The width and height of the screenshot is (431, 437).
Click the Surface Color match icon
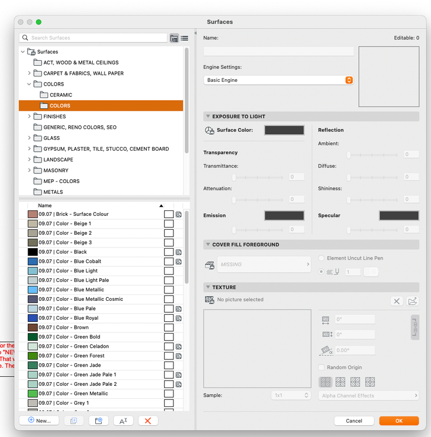pyautogui.click(x=210, y=130)
